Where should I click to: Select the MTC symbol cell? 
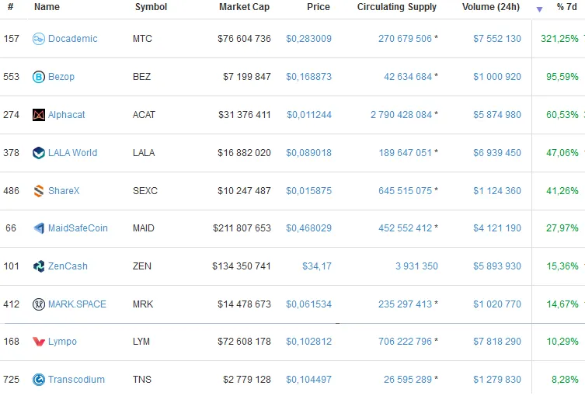[142, 39]
